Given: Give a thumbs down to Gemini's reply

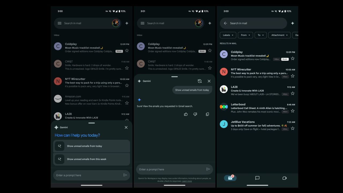Looking at the screenshot, I should pyautogui.click(x=195, y=114).
